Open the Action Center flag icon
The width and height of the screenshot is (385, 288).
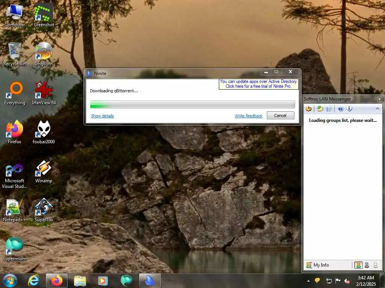click(x=338, y=280)
